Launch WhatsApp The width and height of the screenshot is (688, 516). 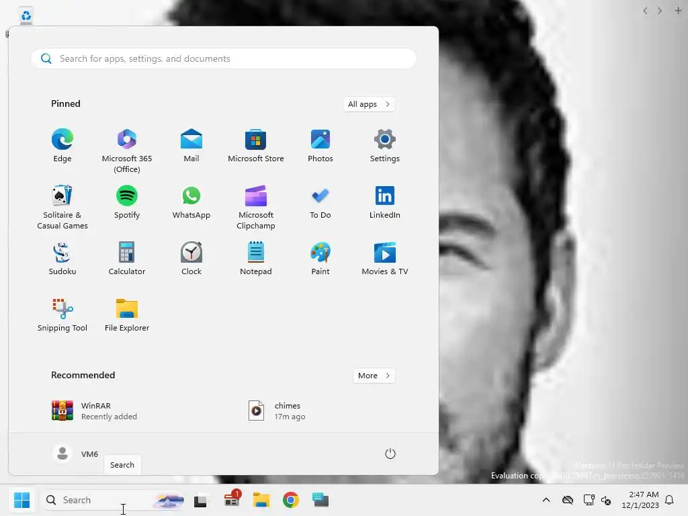(x=191, y=202)
